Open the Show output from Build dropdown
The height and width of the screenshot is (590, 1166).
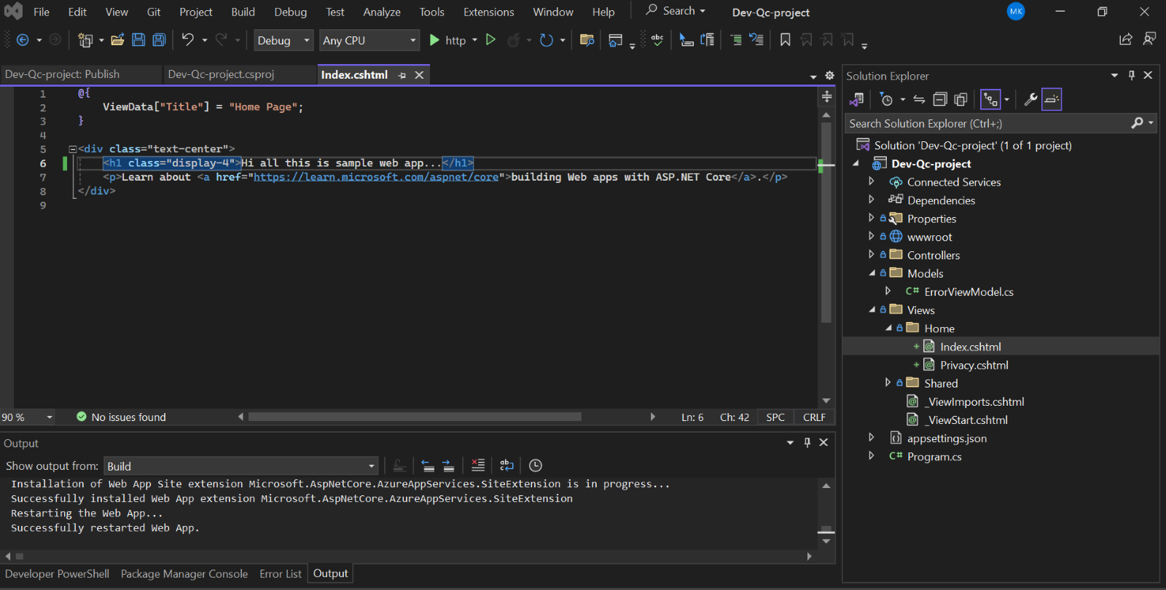(241, 466)
